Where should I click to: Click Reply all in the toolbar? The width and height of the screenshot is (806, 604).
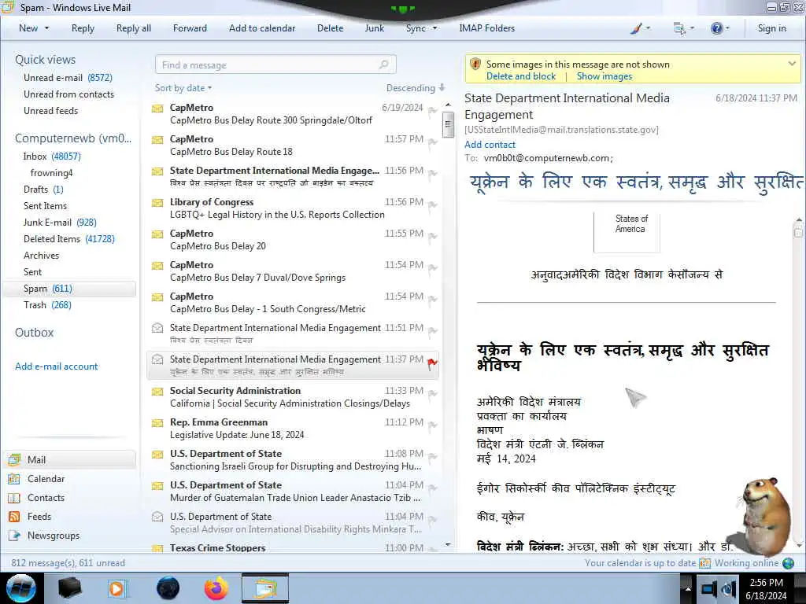tap(134, 28)
